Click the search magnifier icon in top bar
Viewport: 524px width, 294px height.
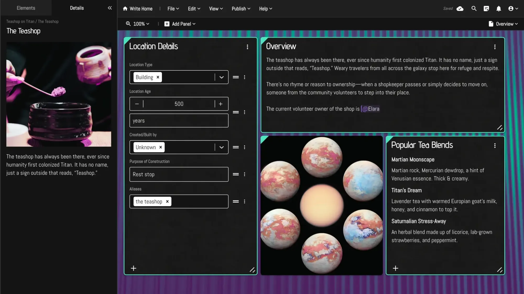pos(474,9)
